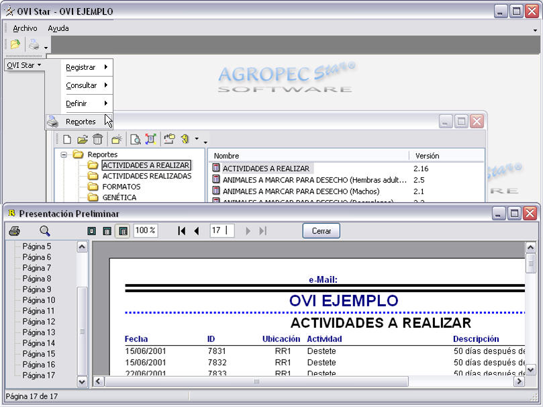Screen dimensions: 543x407
Task: Open the dropdown arrow beside main toolbar printer
Action: [x=46, y=48]
